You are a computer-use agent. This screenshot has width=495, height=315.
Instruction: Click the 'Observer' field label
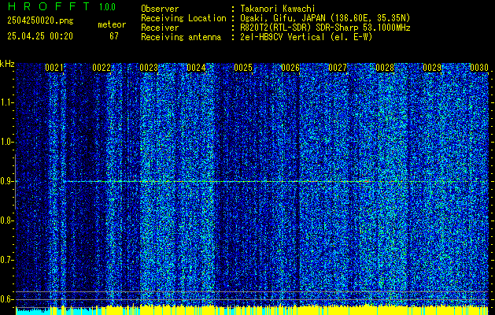coord(160,9)
